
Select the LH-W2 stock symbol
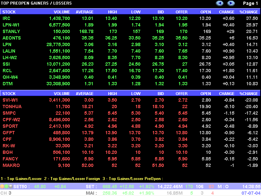(10, 58)
